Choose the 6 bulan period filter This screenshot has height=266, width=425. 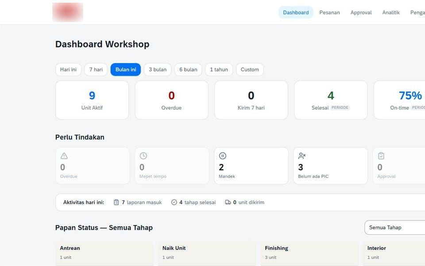point(188,70)
